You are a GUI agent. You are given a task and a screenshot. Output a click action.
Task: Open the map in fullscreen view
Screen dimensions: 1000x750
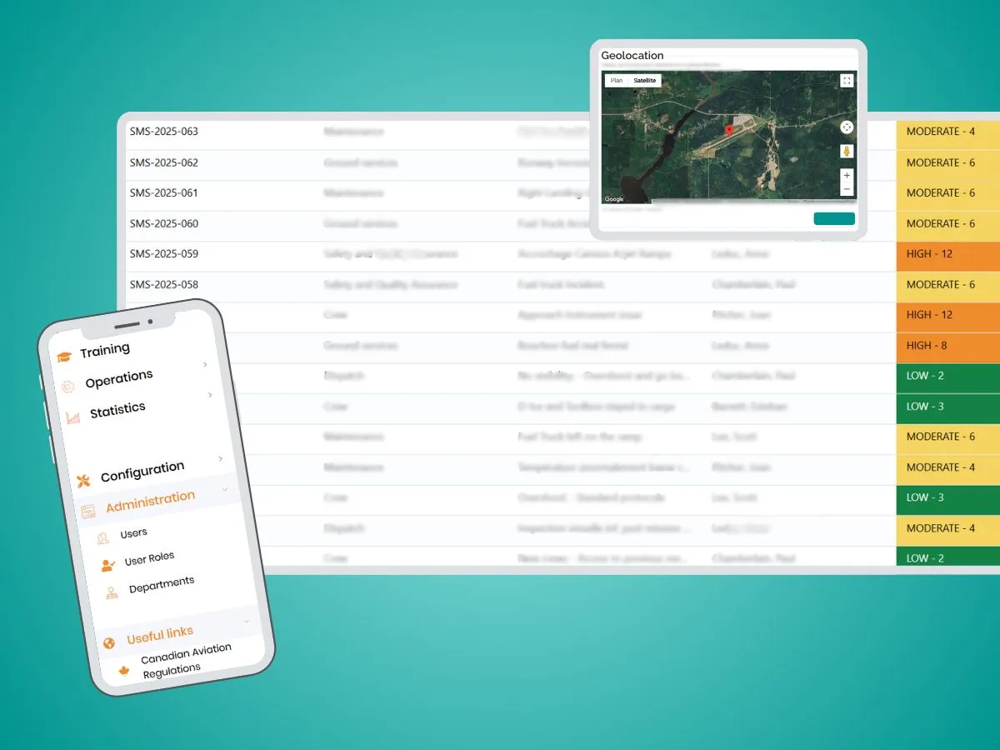pos(847,81)
